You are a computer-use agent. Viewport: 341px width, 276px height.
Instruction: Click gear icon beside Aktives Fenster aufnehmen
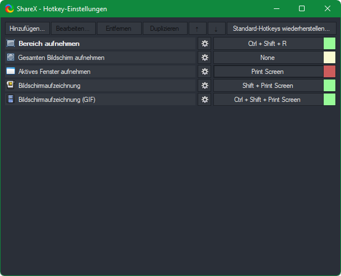tap(204, 72)
